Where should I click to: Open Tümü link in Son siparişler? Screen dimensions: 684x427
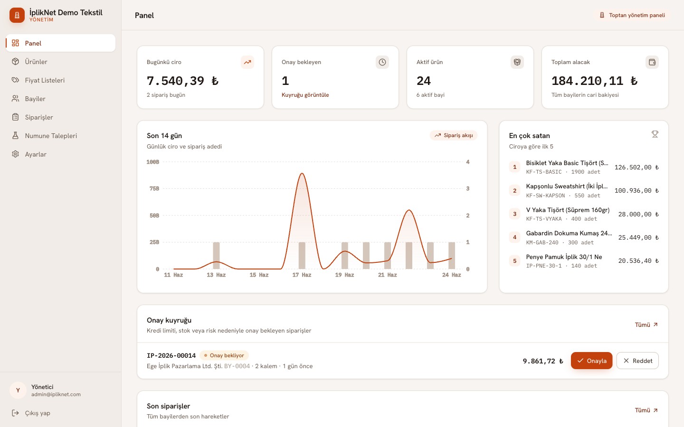point(646,410)
